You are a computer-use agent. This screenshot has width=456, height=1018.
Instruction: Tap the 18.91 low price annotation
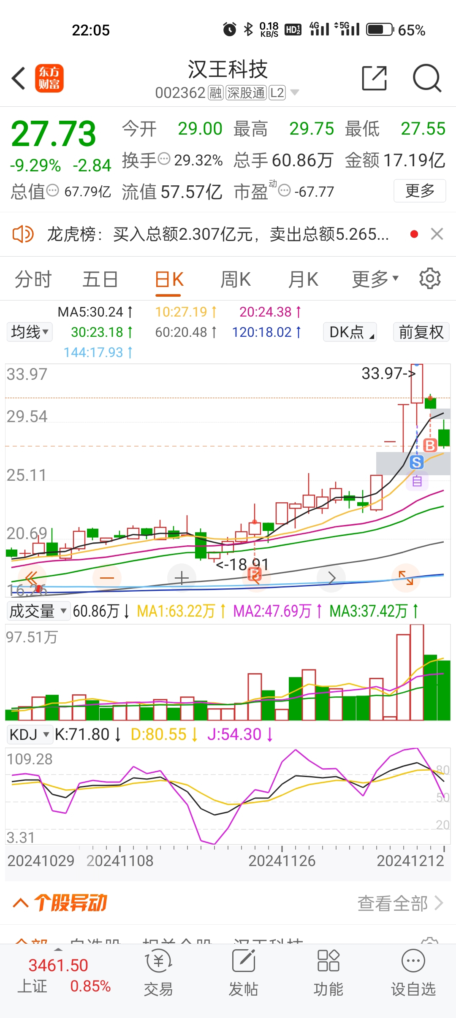tap(242, 564)
